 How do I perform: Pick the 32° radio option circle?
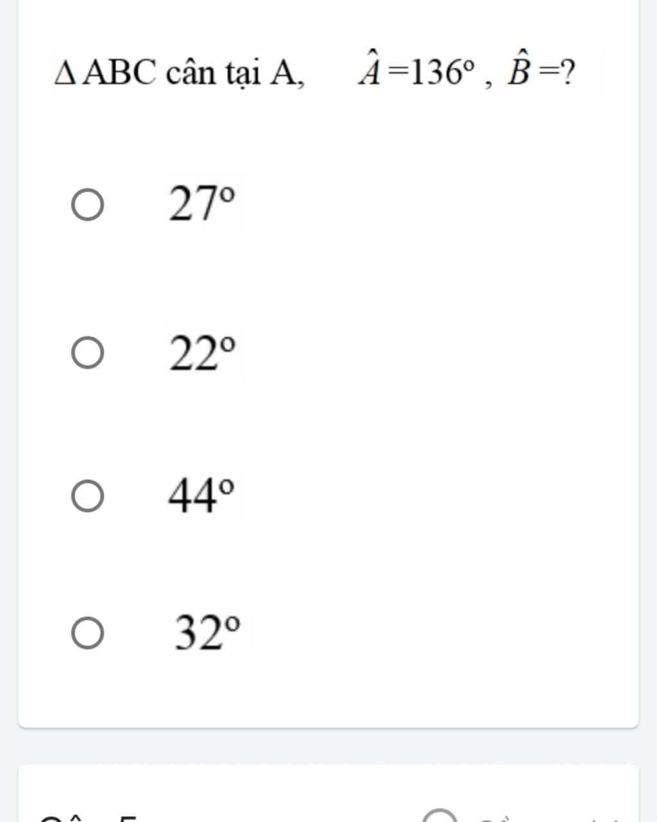[x=87, y=633]
